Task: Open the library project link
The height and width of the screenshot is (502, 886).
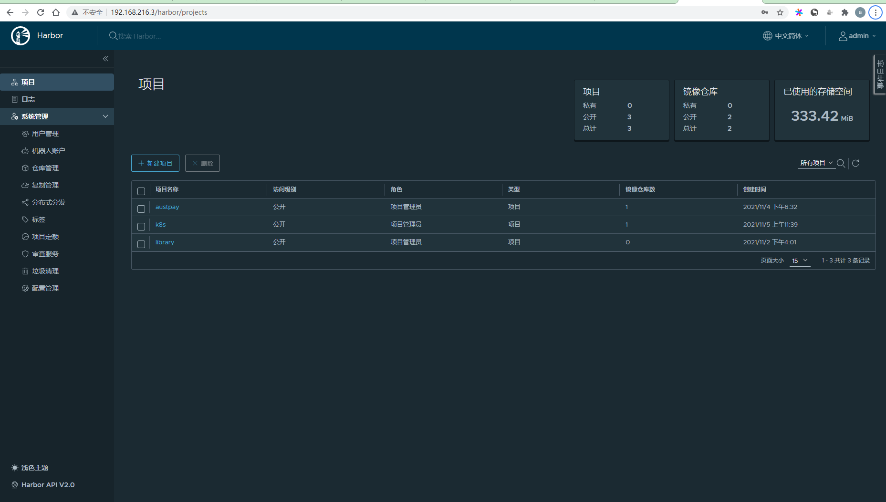Action: (x=165, y=242)
